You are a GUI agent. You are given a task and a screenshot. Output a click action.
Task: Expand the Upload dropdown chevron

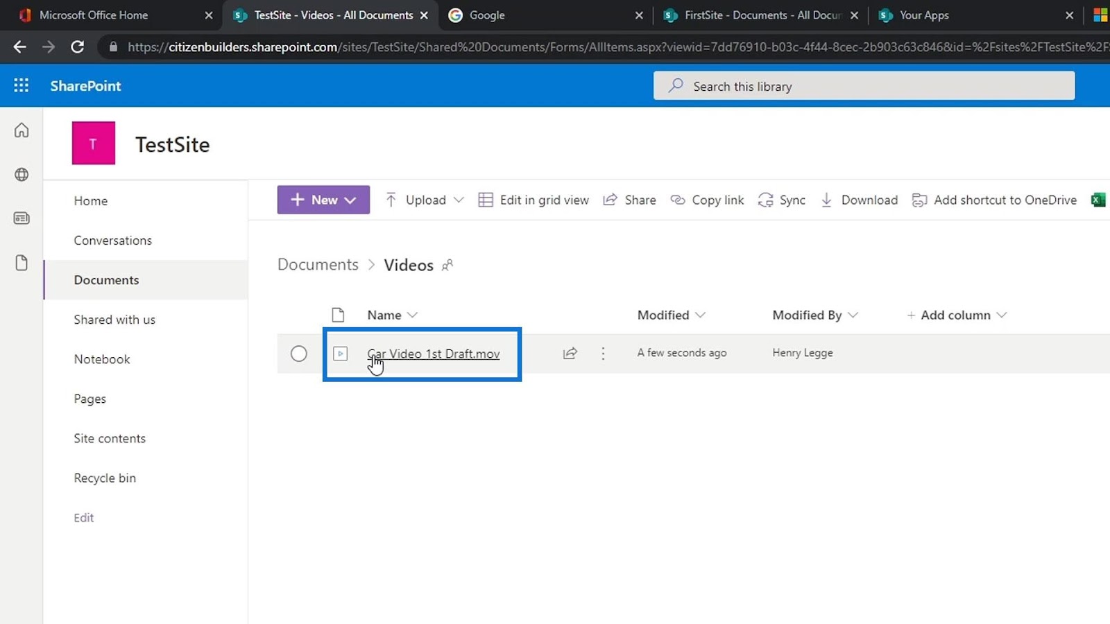pos(459,200)
